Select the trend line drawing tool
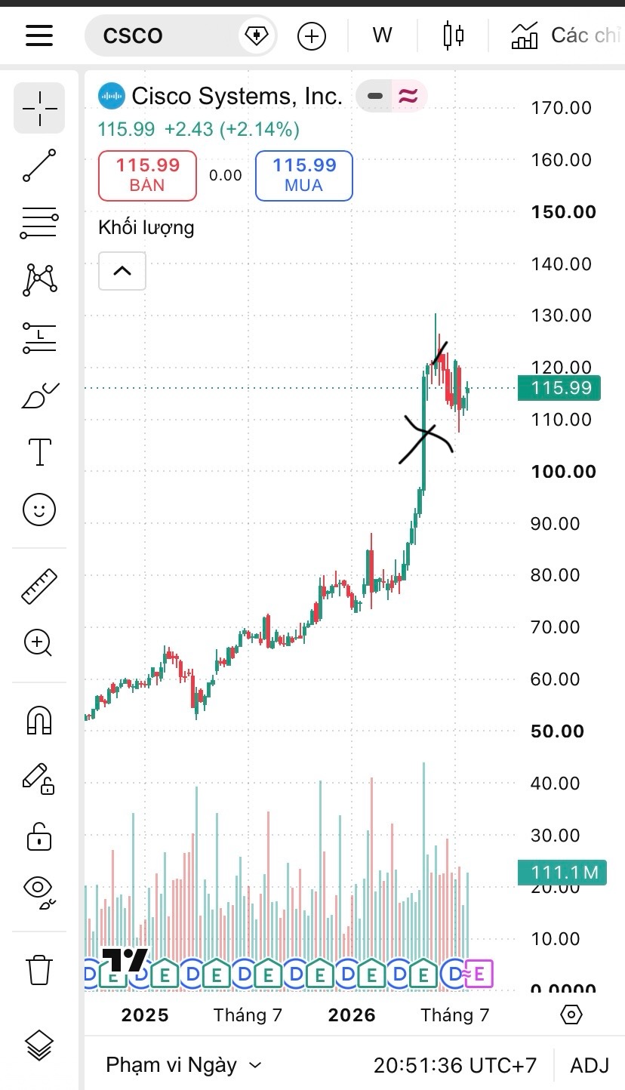The height and width of the screenshot is (1090, 625). pyautogui.click(x=39, y=165)
